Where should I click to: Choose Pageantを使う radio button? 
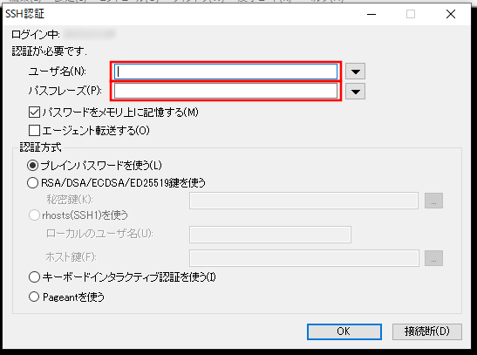34,297
